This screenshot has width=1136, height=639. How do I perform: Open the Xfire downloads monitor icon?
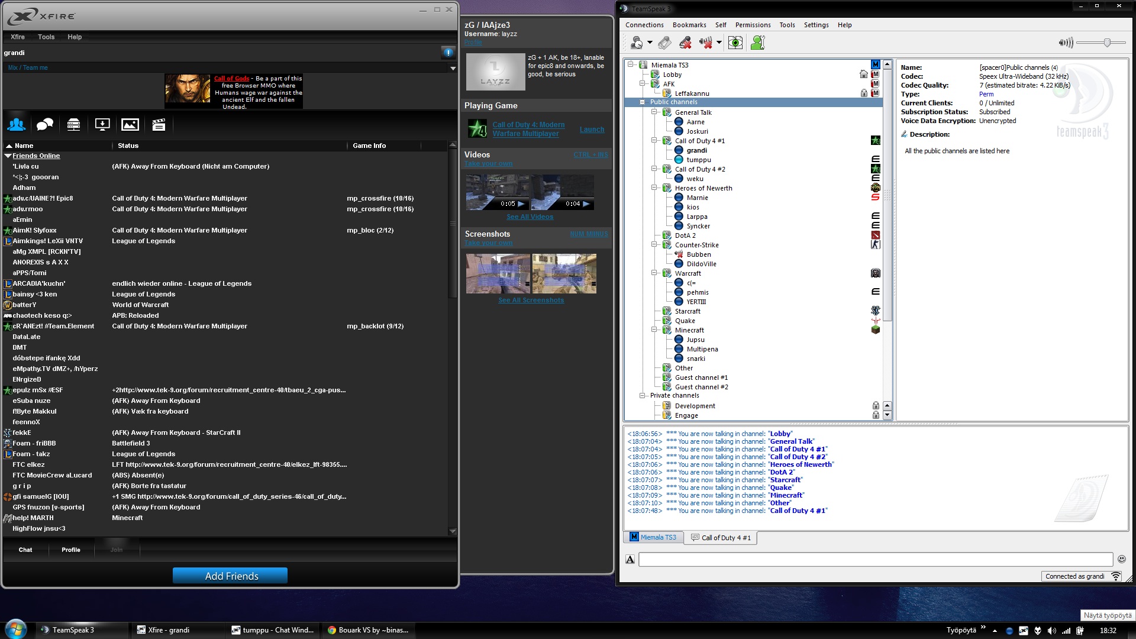pos(102,124)
